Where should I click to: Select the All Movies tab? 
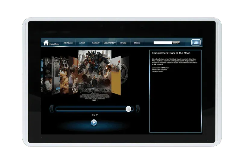click(x=68, y=43)
